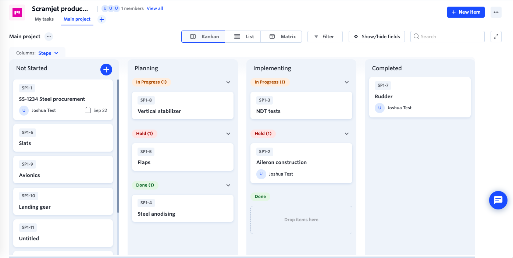Open the Columns Steps dropdown
The height and width of the screenshot is (258, 513).
point(48,53)
